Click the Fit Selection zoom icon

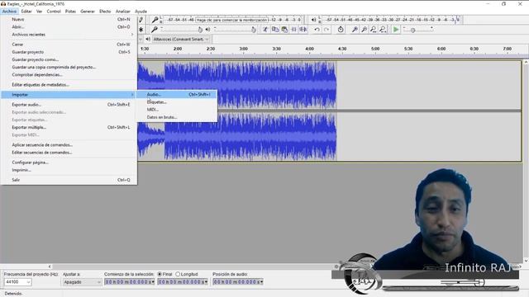coord(373,30)
